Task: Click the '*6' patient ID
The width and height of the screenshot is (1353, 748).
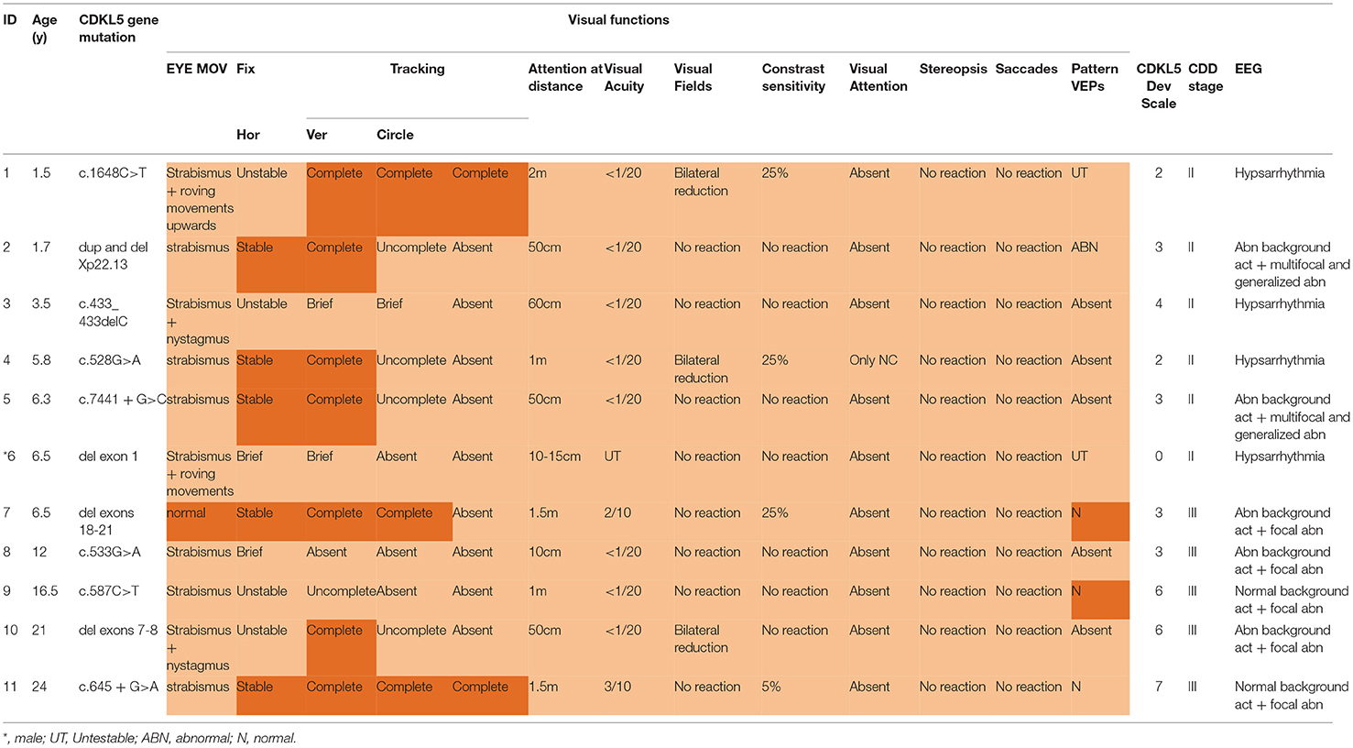Action: pos(9,456)
